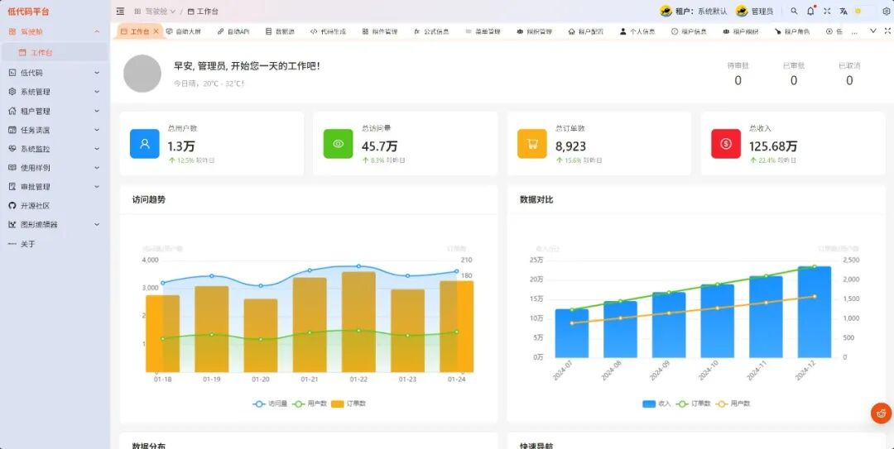Click the tenant avatar icon beside 租户

point(666,11)
